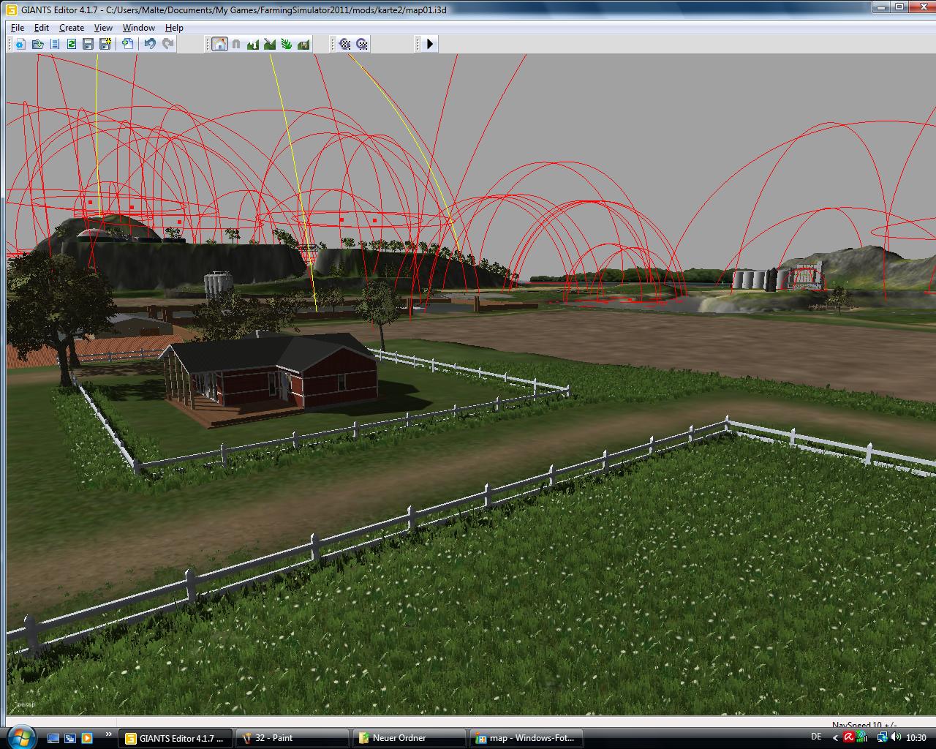Click the GIANTS Editor title bar icon
The height and width of the screenshot is (749, 936).
11,10
